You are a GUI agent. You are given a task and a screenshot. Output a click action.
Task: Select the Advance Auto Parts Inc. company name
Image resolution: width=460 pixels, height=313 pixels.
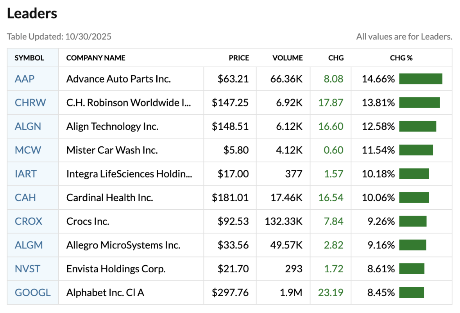118,79
